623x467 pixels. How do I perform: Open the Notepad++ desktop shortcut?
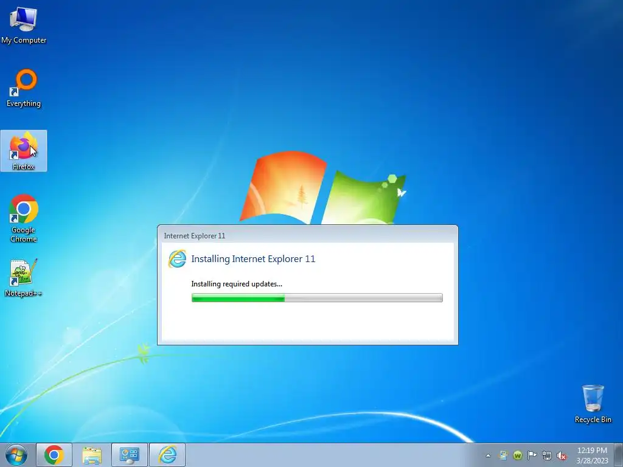pos(24,277)
